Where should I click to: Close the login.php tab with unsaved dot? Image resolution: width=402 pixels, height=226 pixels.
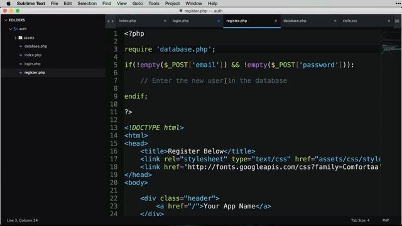point(219,21)
